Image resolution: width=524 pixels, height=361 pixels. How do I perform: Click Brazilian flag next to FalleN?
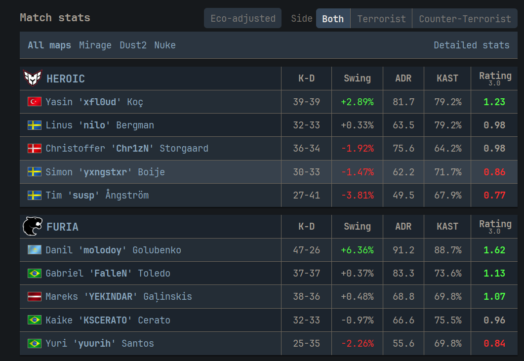(x=35, y=273)
